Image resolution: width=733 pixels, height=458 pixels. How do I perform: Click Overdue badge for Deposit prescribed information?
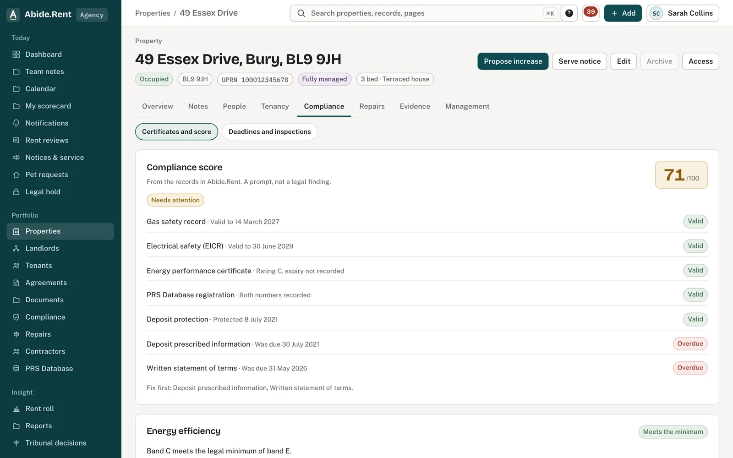(x=690, y=344)
